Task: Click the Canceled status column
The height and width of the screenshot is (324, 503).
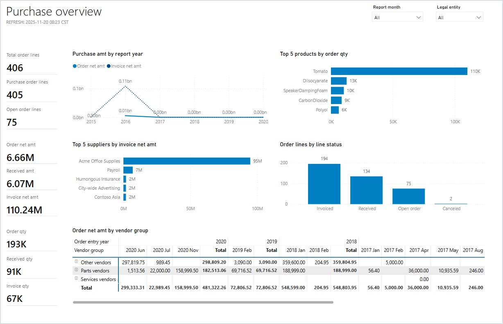Action: click(x=451, y=204)
